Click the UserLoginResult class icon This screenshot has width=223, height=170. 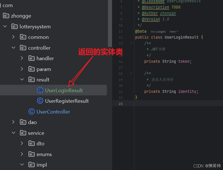pyautogui.click(x=40, y=90)
